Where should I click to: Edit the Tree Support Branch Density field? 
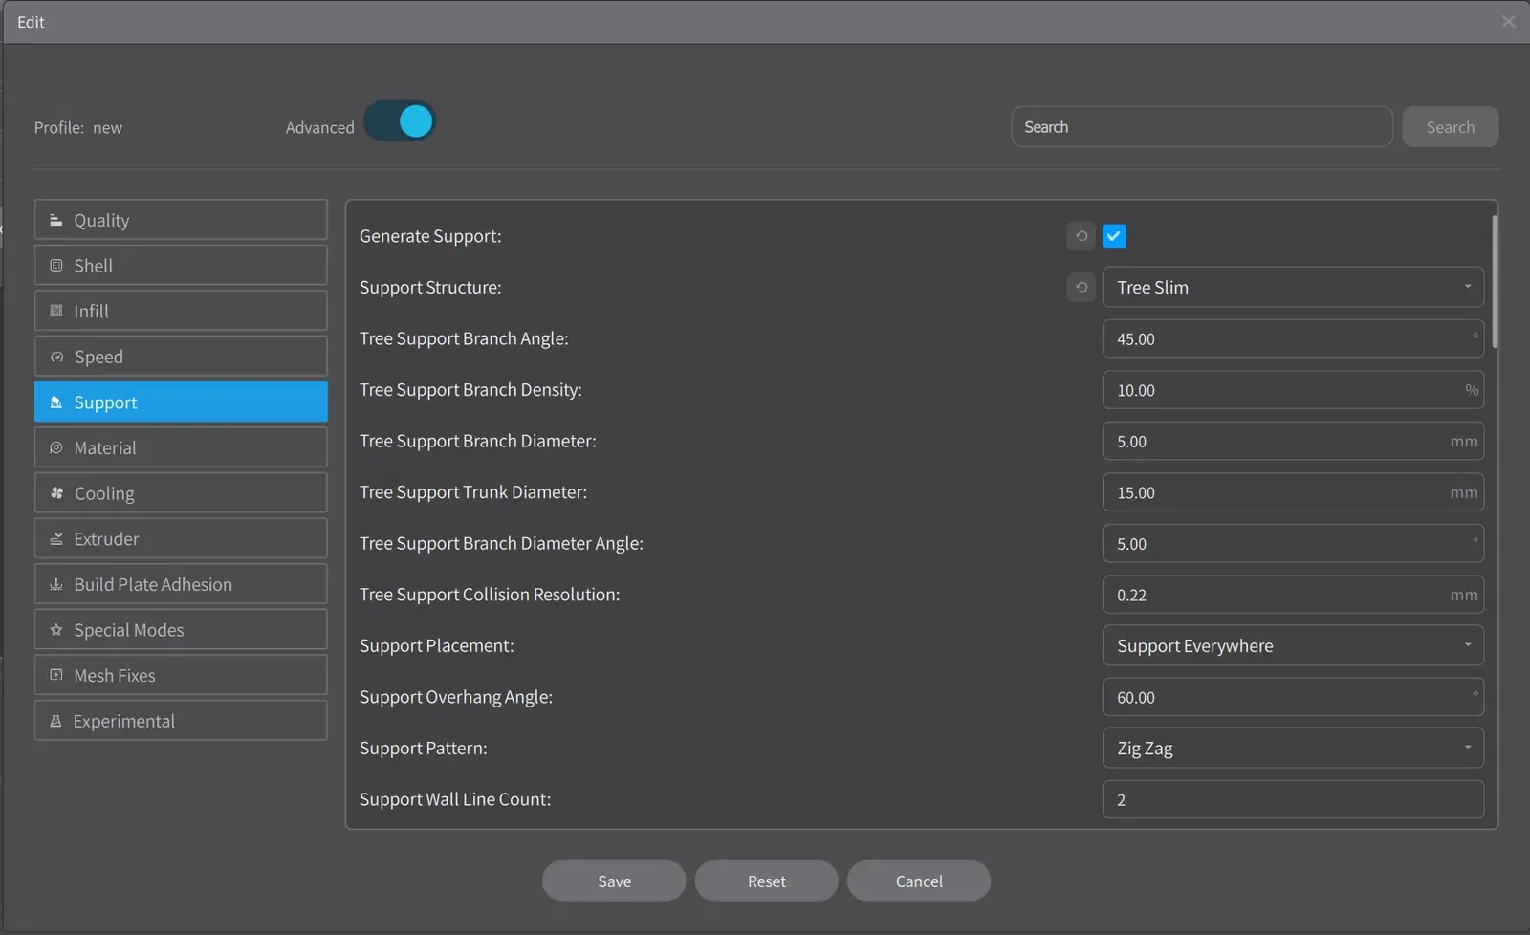coord(1293,390)
